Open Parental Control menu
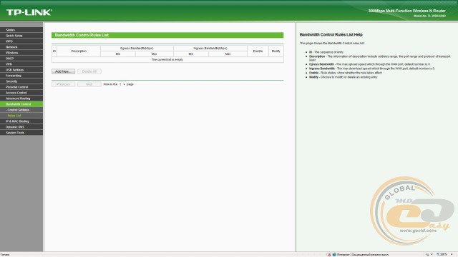Image resolution: width=458 pixels, height=257 pixels. [21, 87]
